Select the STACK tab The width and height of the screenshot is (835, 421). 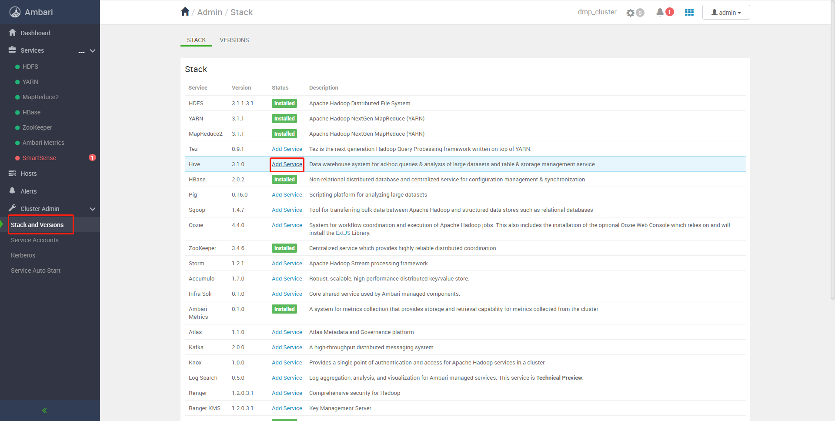196,40
